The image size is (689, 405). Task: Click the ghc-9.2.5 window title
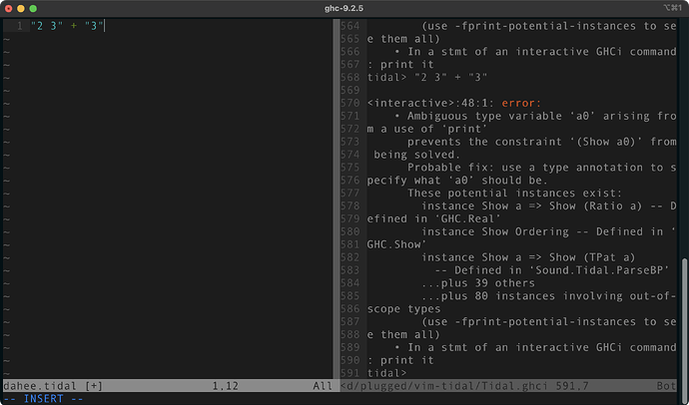point(344,8)
